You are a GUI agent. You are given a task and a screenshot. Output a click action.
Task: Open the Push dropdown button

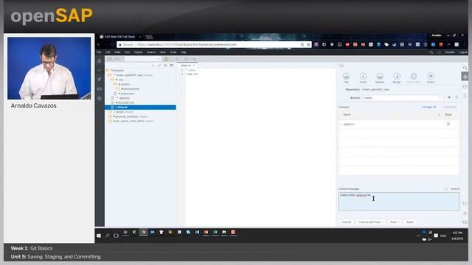[x=395, y=222]
